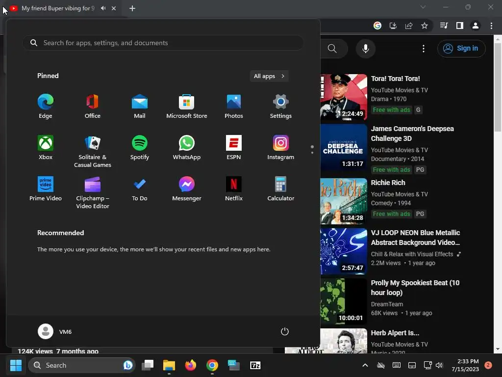Launch the Xbox app

pos(46,147)
